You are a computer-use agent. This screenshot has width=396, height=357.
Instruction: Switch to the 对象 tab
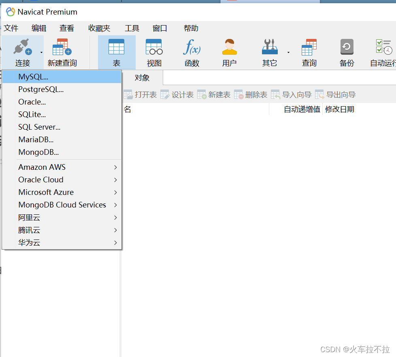142,78
